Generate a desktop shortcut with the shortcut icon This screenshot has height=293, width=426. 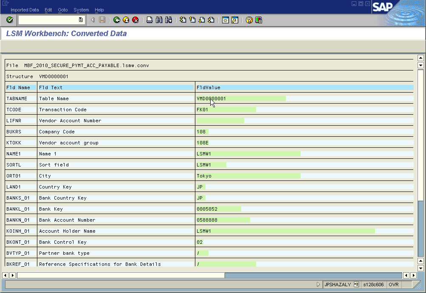click(x=235, y=20)
